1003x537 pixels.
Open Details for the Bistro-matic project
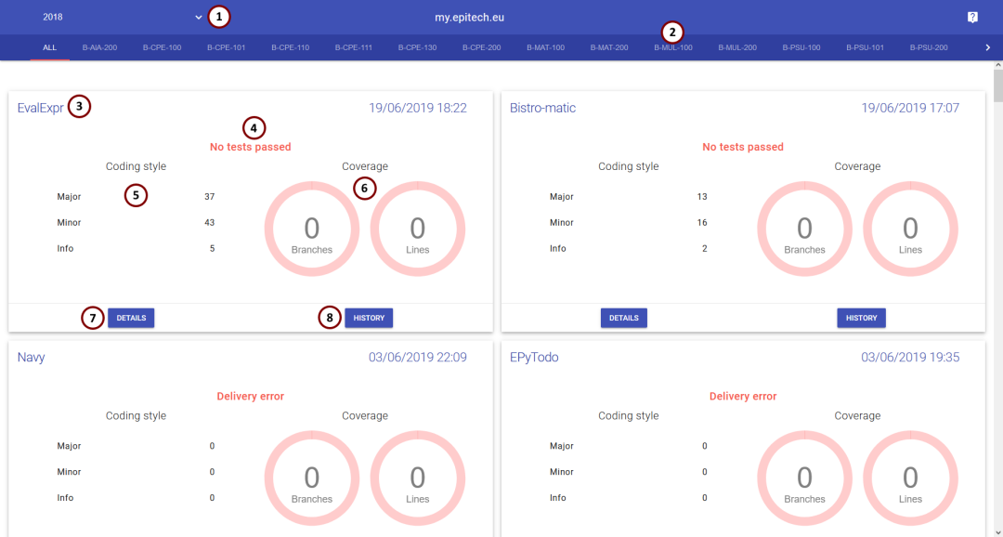623,318
